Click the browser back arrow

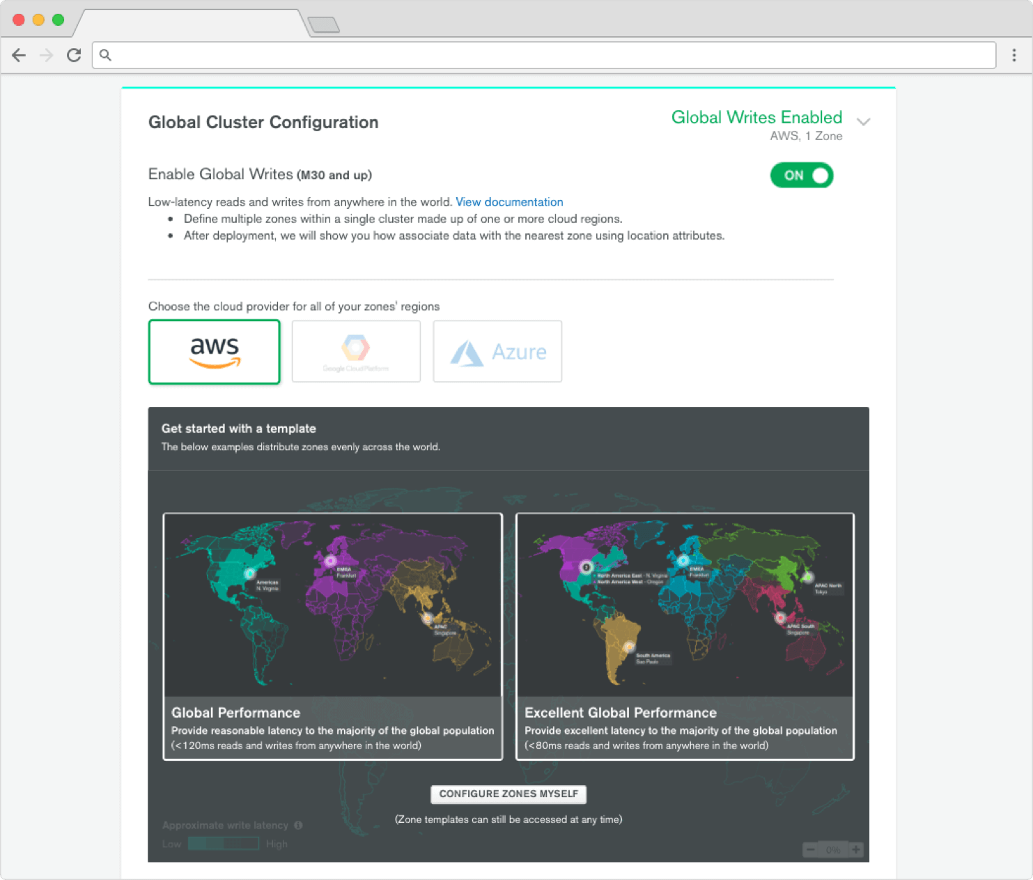coord(19,55)
